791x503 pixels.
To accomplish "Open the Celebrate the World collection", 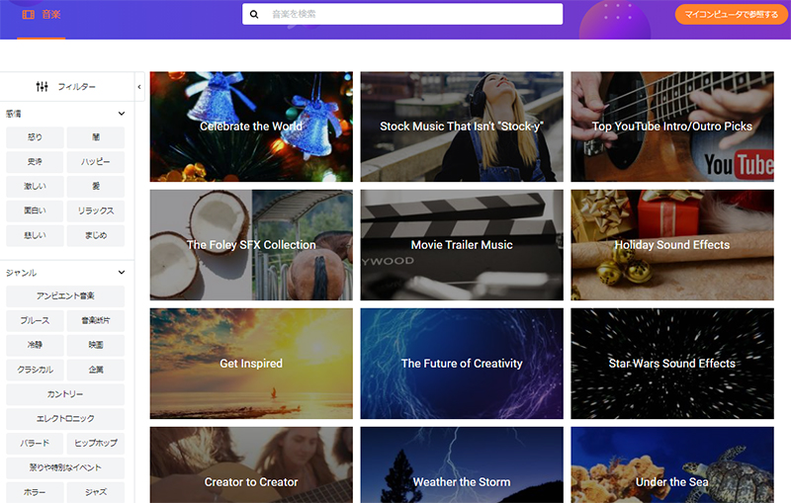I will tap(251, 126).
